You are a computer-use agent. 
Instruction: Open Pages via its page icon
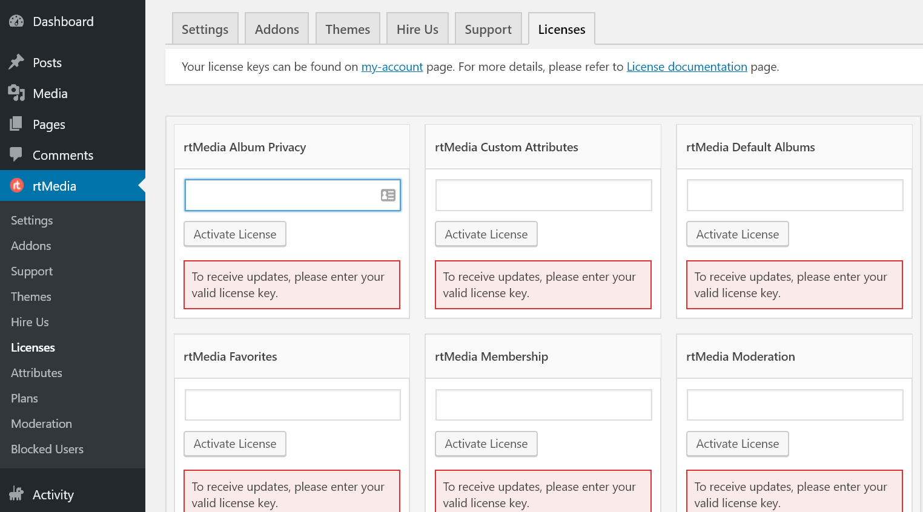(x=15, y=124)
